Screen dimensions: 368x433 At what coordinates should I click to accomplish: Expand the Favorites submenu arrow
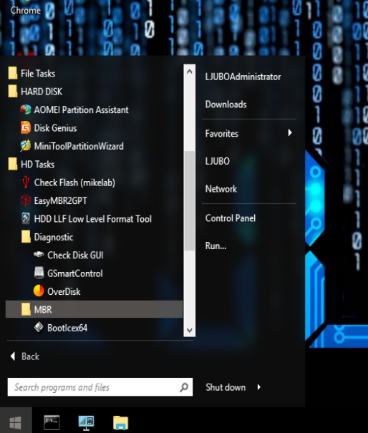(x=290, y=133)
